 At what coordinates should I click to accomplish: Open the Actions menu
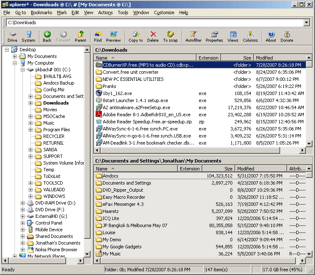point(106,12)
